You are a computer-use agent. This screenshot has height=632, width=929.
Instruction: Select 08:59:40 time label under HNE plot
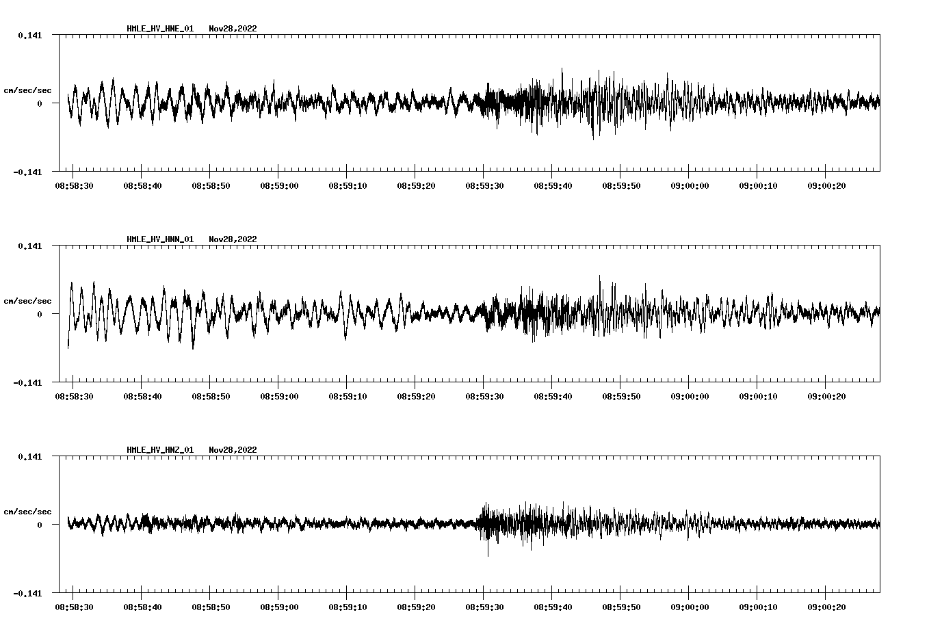(x=553, y=185)
